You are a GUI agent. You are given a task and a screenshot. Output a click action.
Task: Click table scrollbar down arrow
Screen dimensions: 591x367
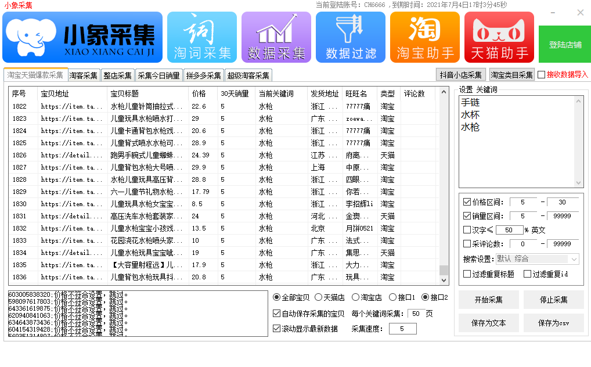[444, 280]
